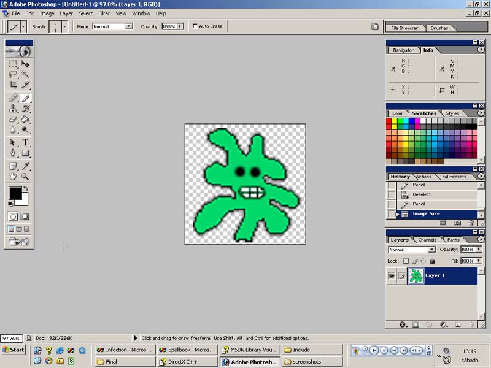The height and width of the screenshot is (368, 491).
Task: Open the File Browser palette tab
Action: click(x=404, y=28)
